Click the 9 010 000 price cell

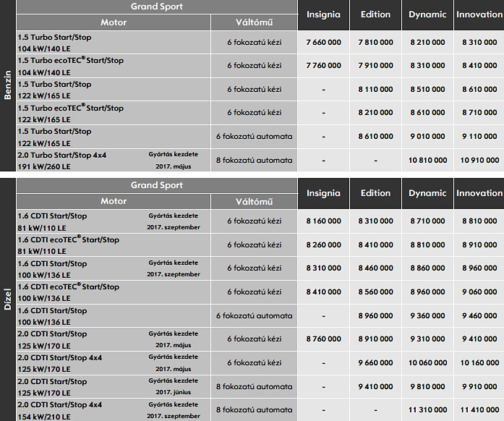click(427, 137)
